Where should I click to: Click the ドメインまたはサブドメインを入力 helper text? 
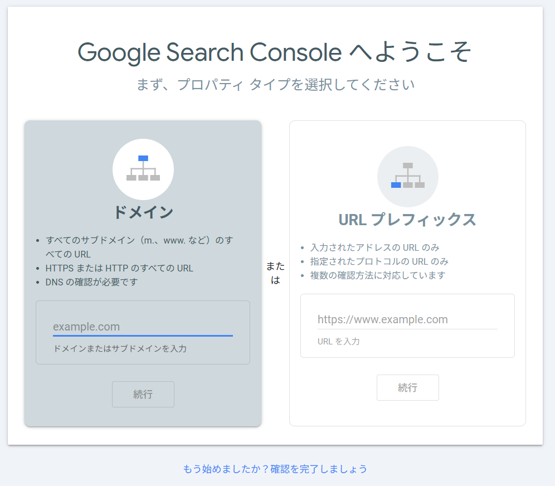[x=120, y=349]
